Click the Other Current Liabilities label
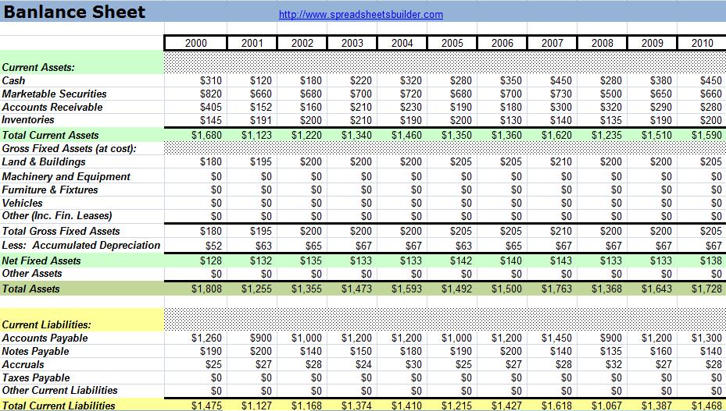The width and height of the screenshot is (726, 411). tap(59, 391)
